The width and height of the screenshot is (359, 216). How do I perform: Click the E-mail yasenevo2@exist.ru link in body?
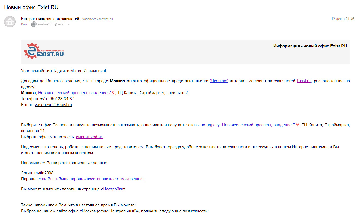click(53, 105)
